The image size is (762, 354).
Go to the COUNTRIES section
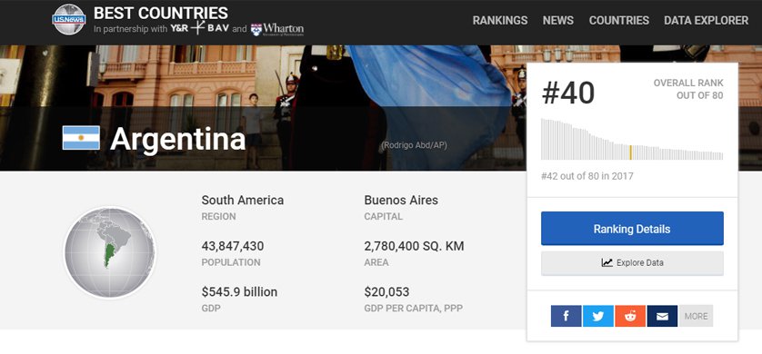(619, 20)
